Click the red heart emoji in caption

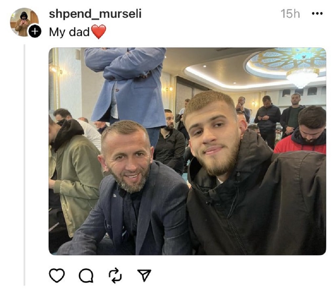tap(98, 32)
